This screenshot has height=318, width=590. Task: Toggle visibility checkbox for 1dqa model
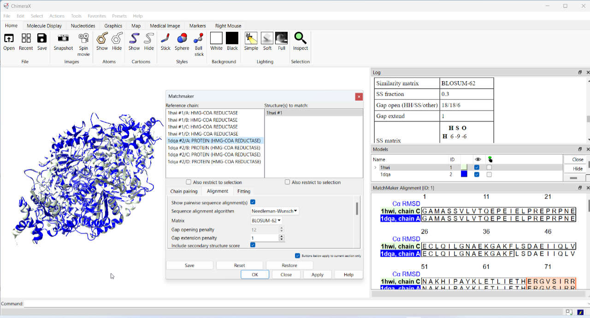tap(477, 175)
